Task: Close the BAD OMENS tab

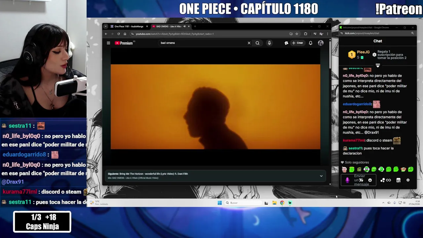Action: 189,26
